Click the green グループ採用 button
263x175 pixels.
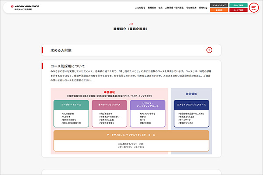tap(238, 5)
